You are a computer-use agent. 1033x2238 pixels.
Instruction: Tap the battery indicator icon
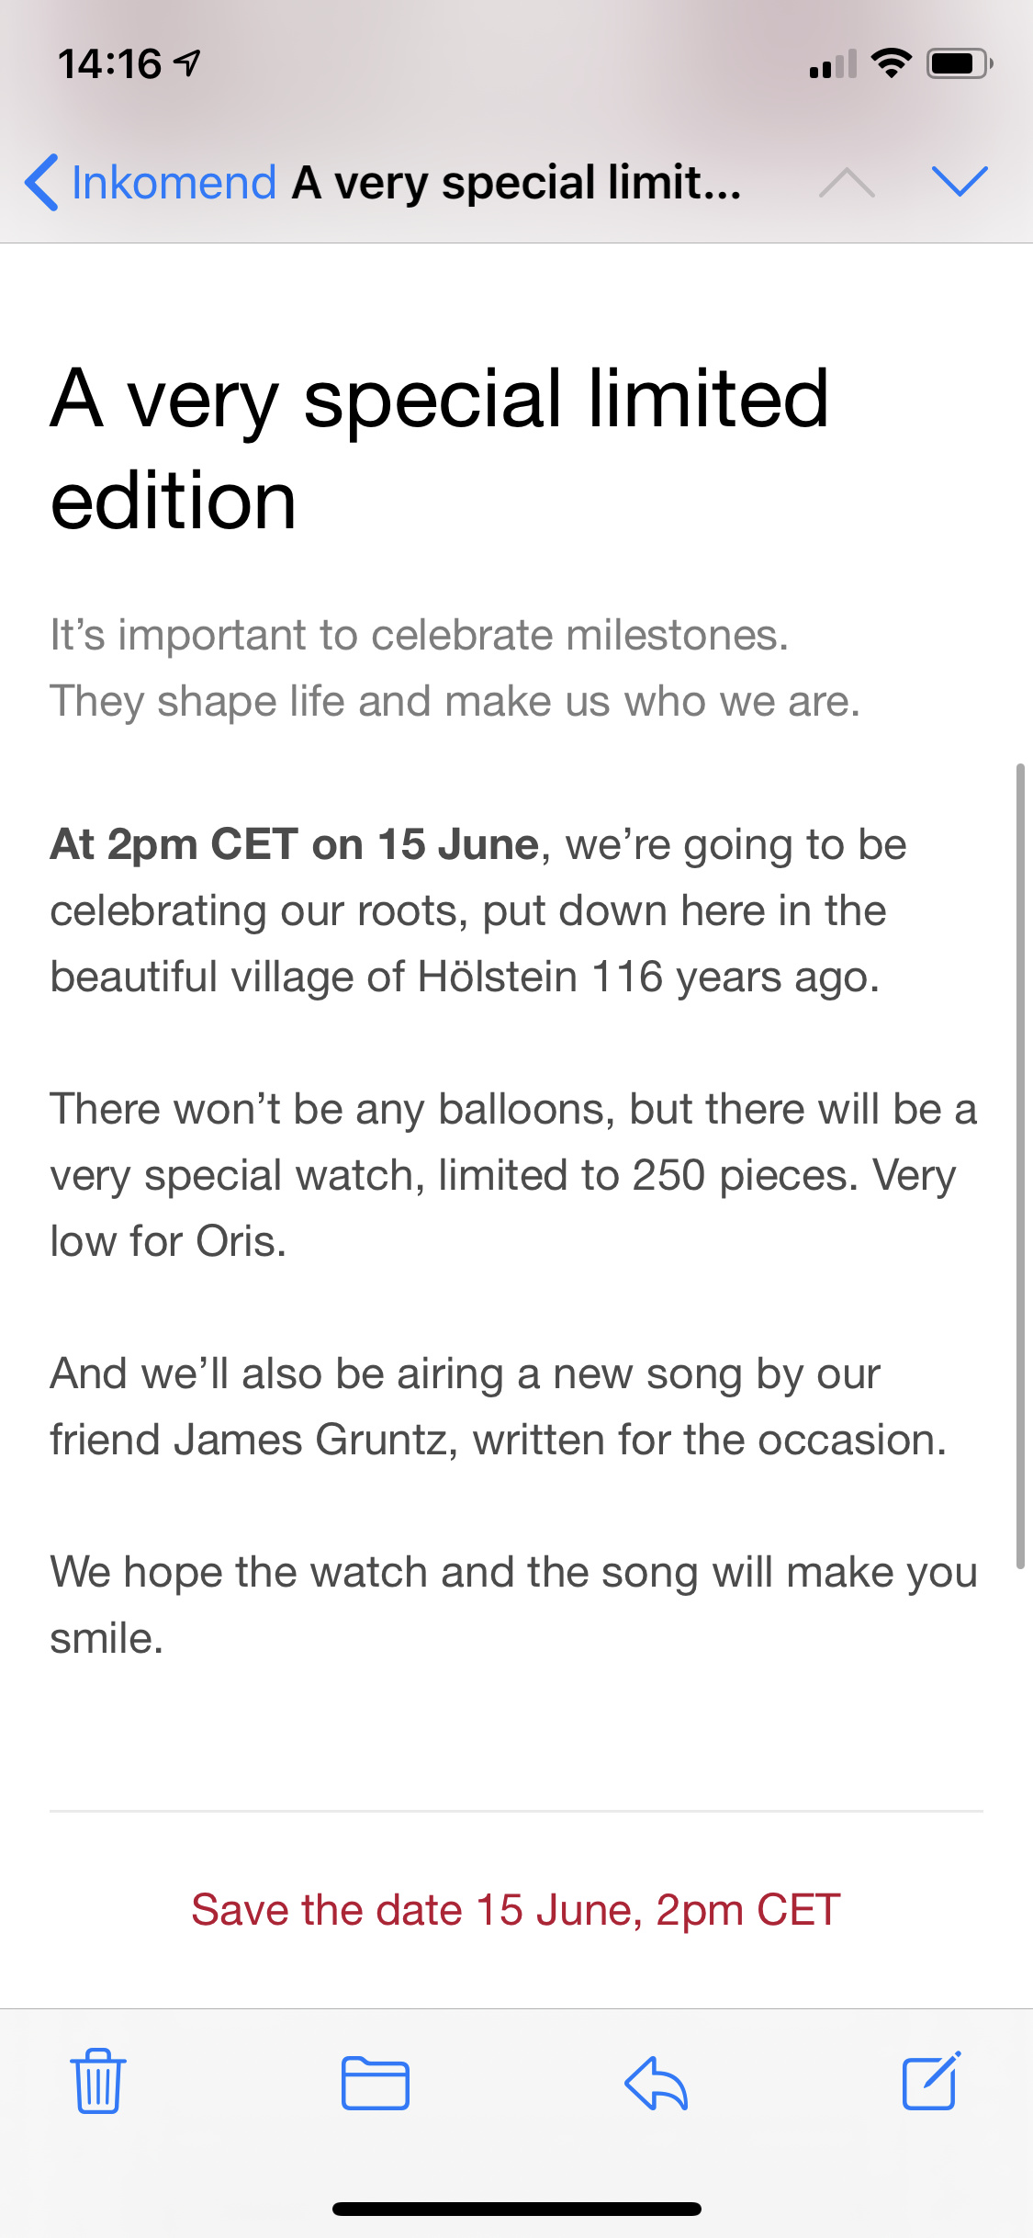tap(960, 63)
